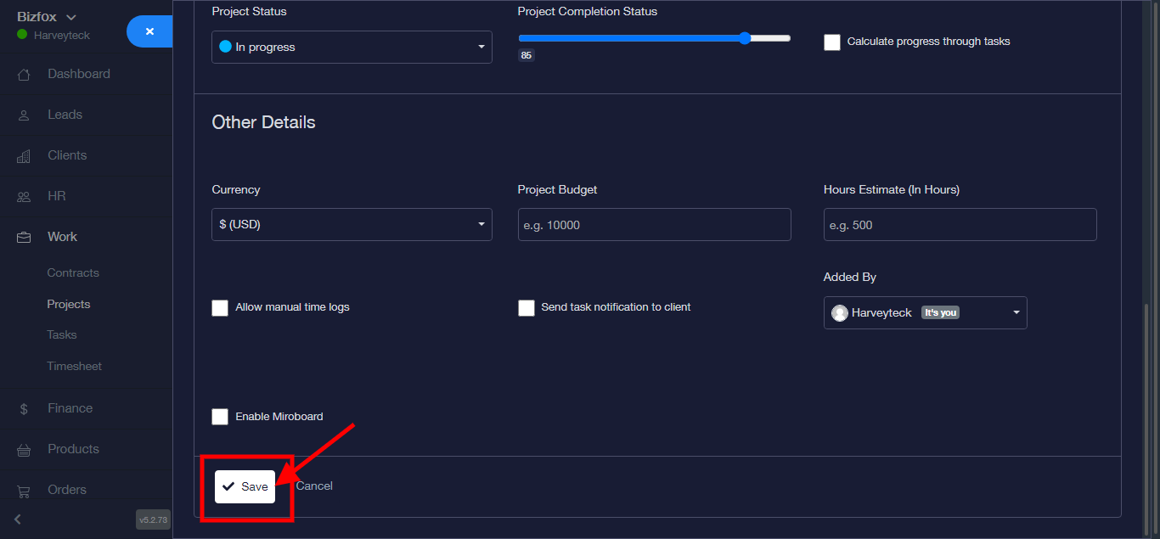Click the Finance dollar icon
This screenshot has width=1160, height=539.
click(x=24, y=409)
